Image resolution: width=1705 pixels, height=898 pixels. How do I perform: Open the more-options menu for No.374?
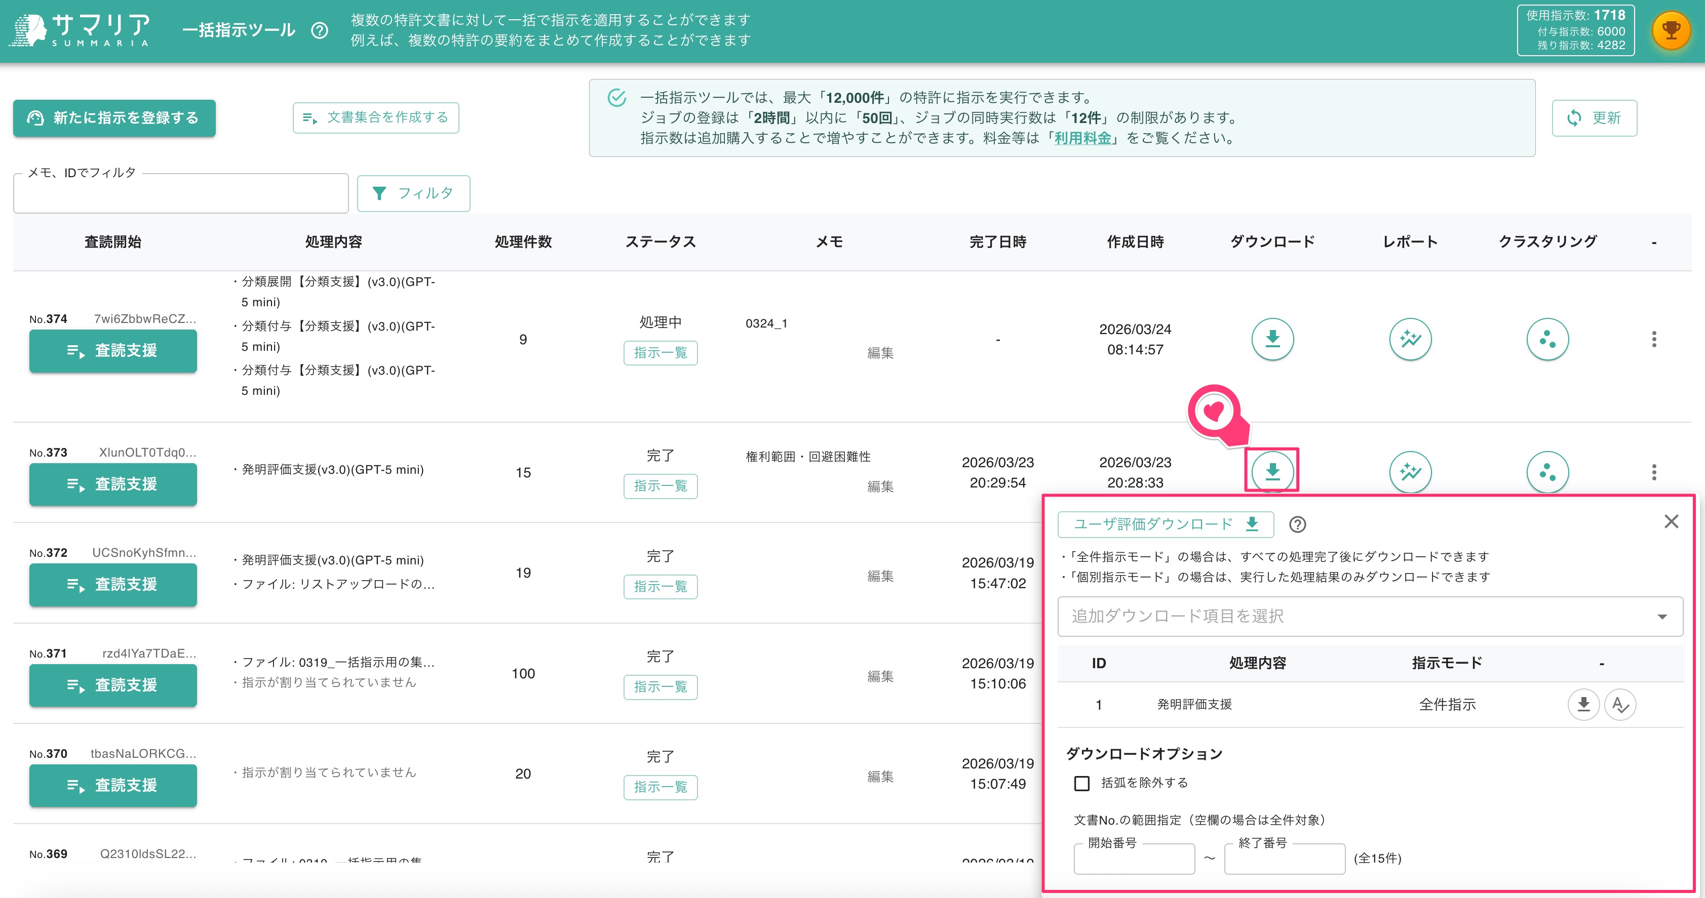coord(1654,339)
